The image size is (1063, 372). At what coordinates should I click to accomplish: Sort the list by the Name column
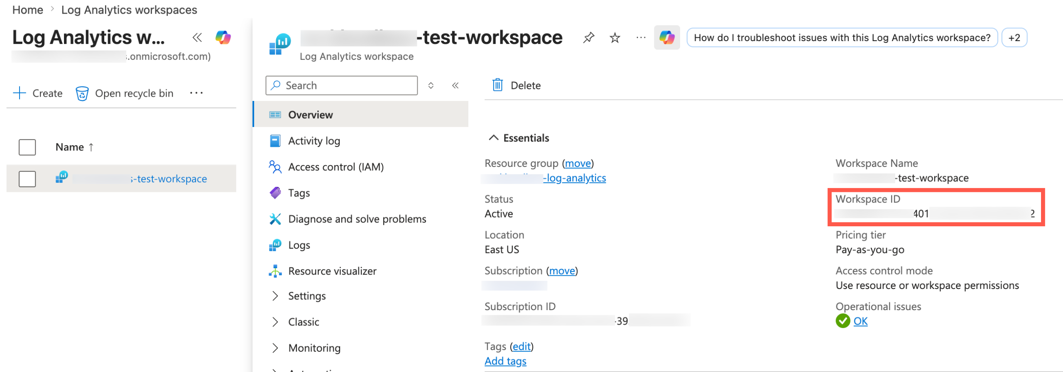point(75,147)
